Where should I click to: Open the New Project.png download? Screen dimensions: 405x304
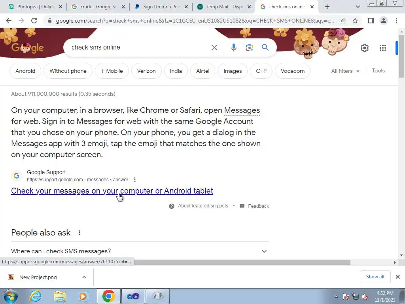(38, 277)
